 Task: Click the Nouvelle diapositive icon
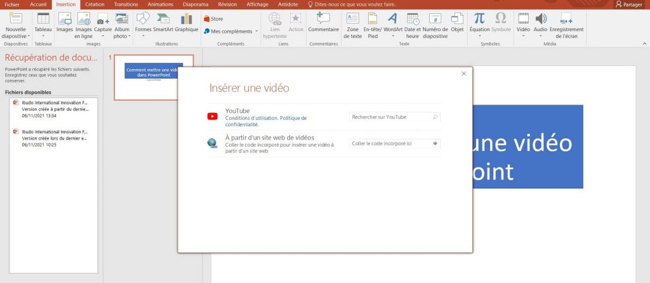tap(16, 18)
